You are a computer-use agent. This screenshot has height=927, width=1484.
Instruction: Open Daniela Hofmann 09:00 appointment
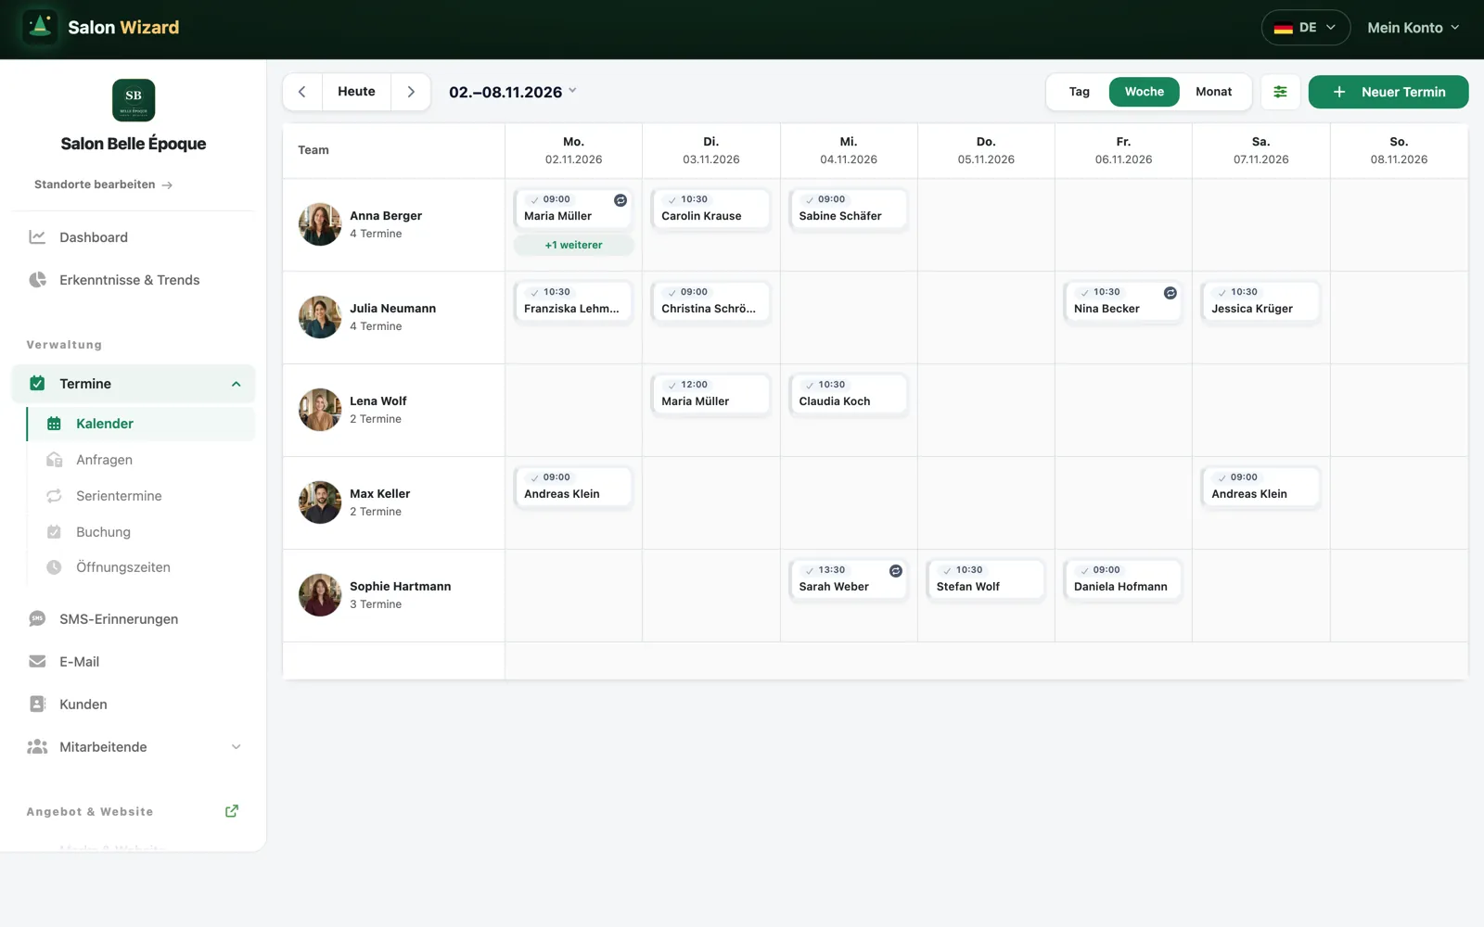1123,579
